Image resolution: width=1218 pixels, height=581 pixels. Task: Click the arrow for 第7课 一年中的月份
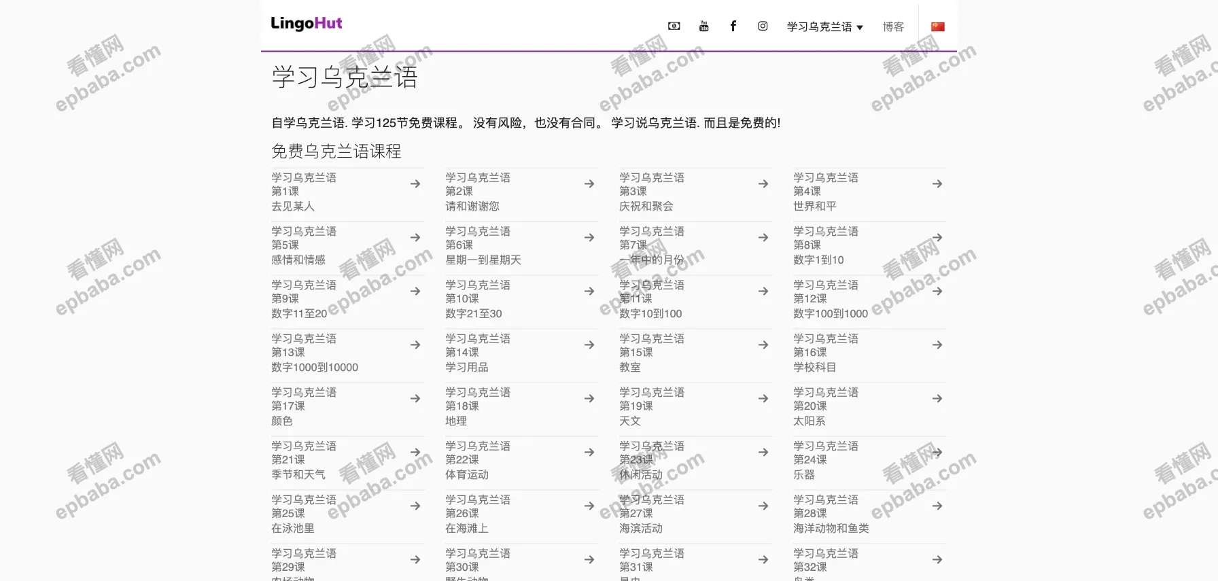[x=763, y=237]
